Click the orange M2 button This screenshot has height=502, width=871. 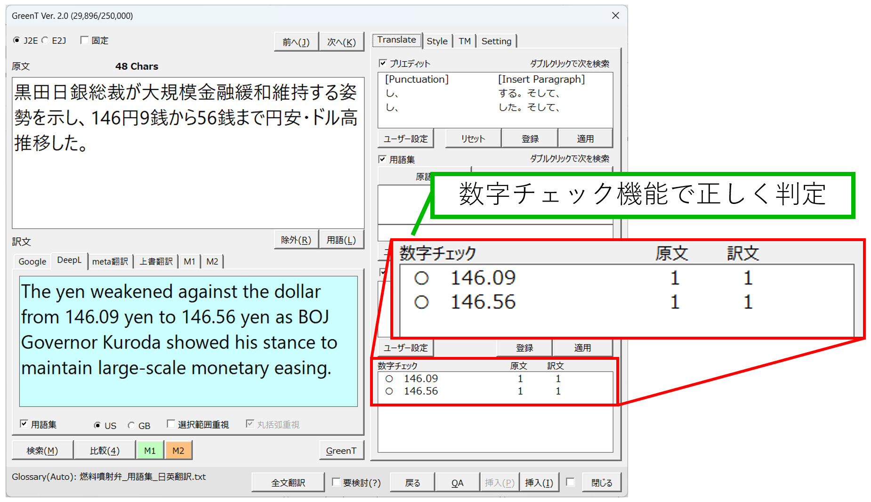pos(178,451)
